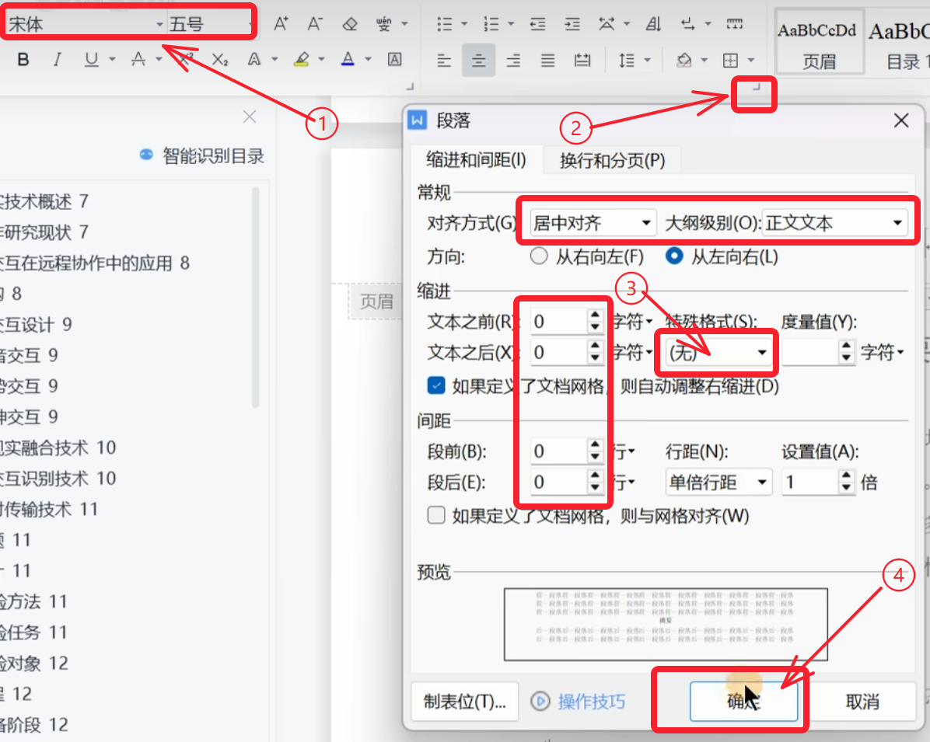
Task: Select the 从右向左 direction radio button
Action: [x=539, y=256]
